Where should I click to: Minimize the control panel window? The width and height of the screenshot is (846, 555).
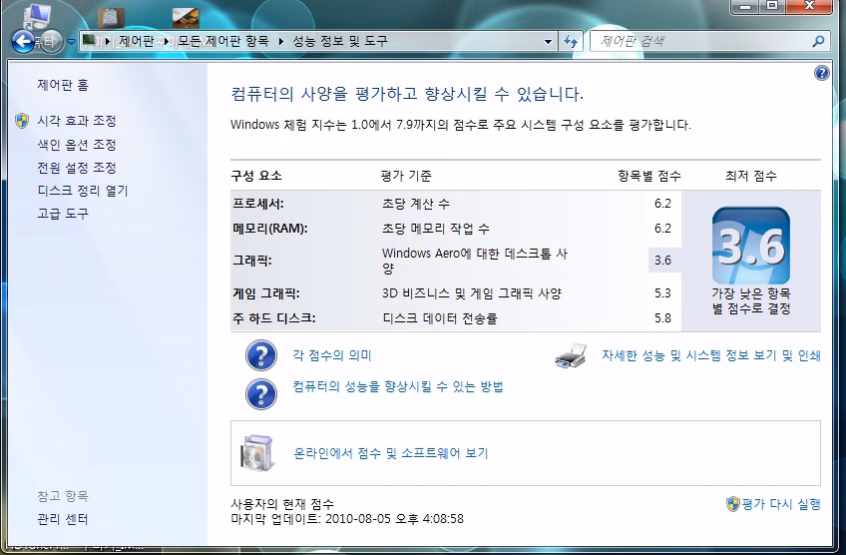click(745, 6)
